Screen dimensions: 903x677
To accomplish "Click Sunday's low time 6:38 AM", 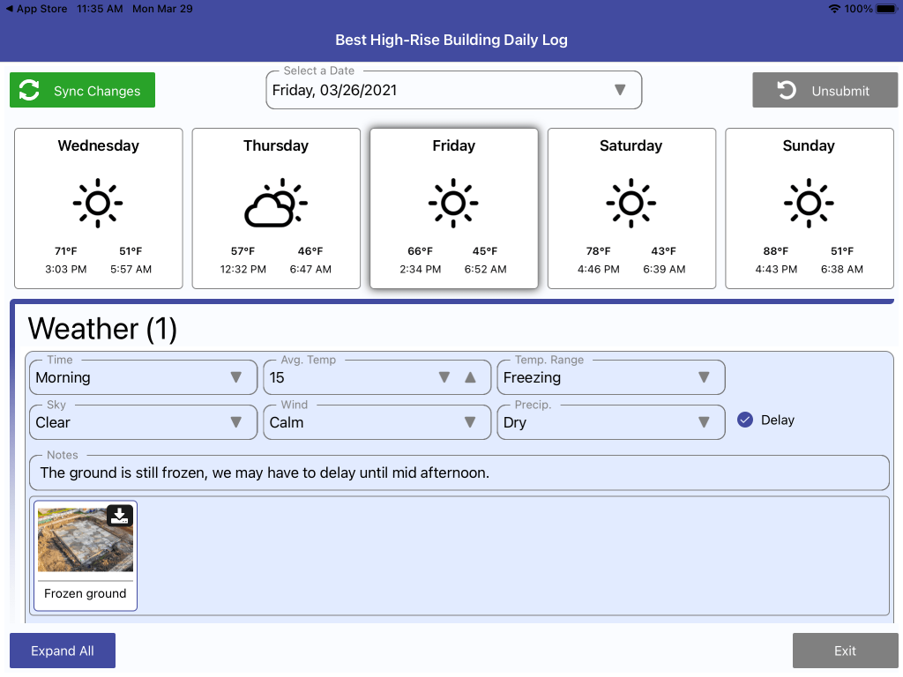I will coord(842,269).
